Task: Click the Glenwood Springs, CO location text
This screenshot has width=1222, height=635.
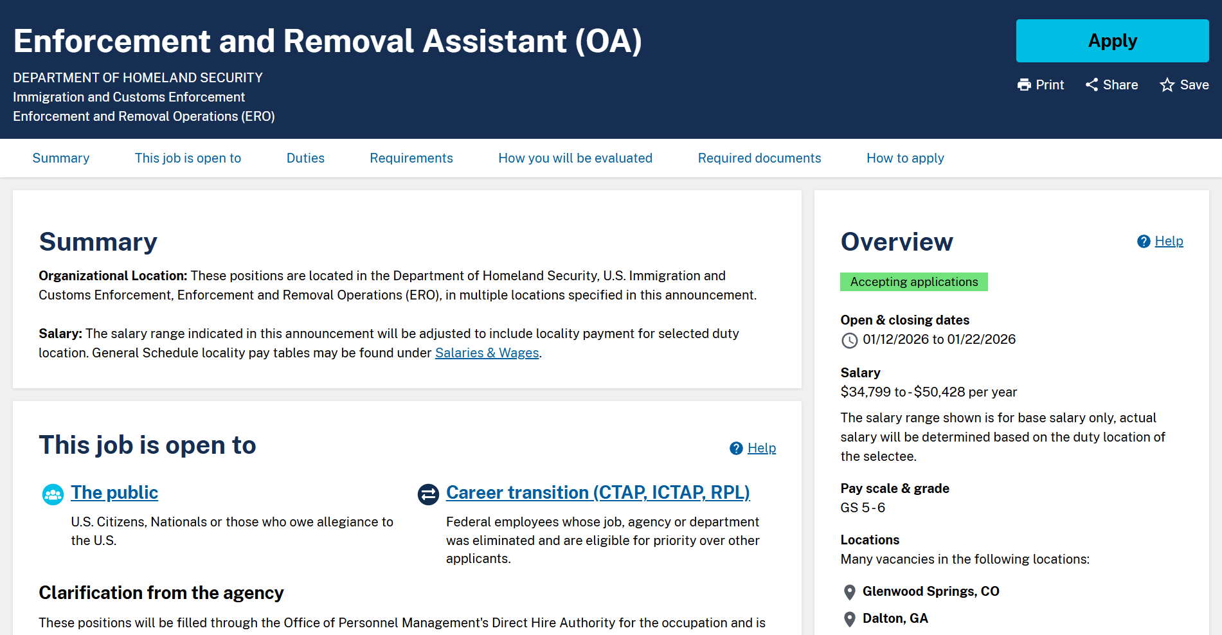Action: tap(931, 591)
